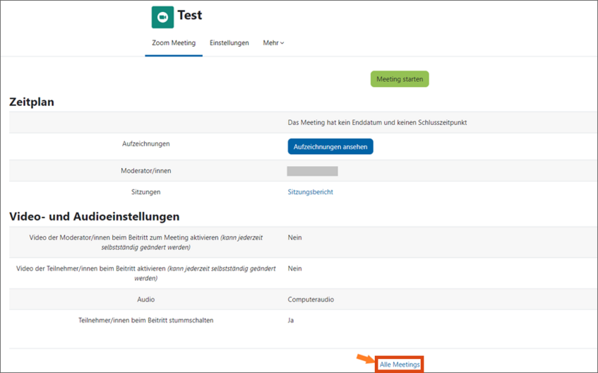Click the Aufzeichnungen row label
This screenshot has height=373, width=598.
[145, 144]
